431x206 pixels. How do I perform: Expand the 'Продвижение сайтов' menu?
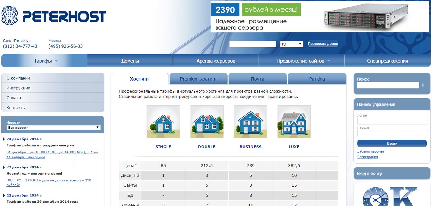pyautogui.click(x=303, y=61)
